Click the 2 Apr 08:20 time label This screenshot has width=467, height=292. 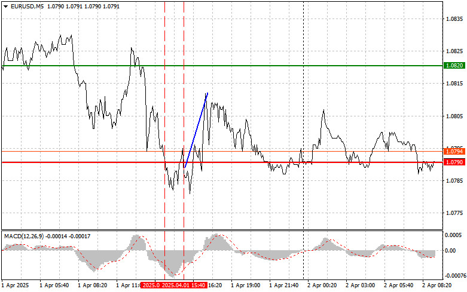coord(437,285)
